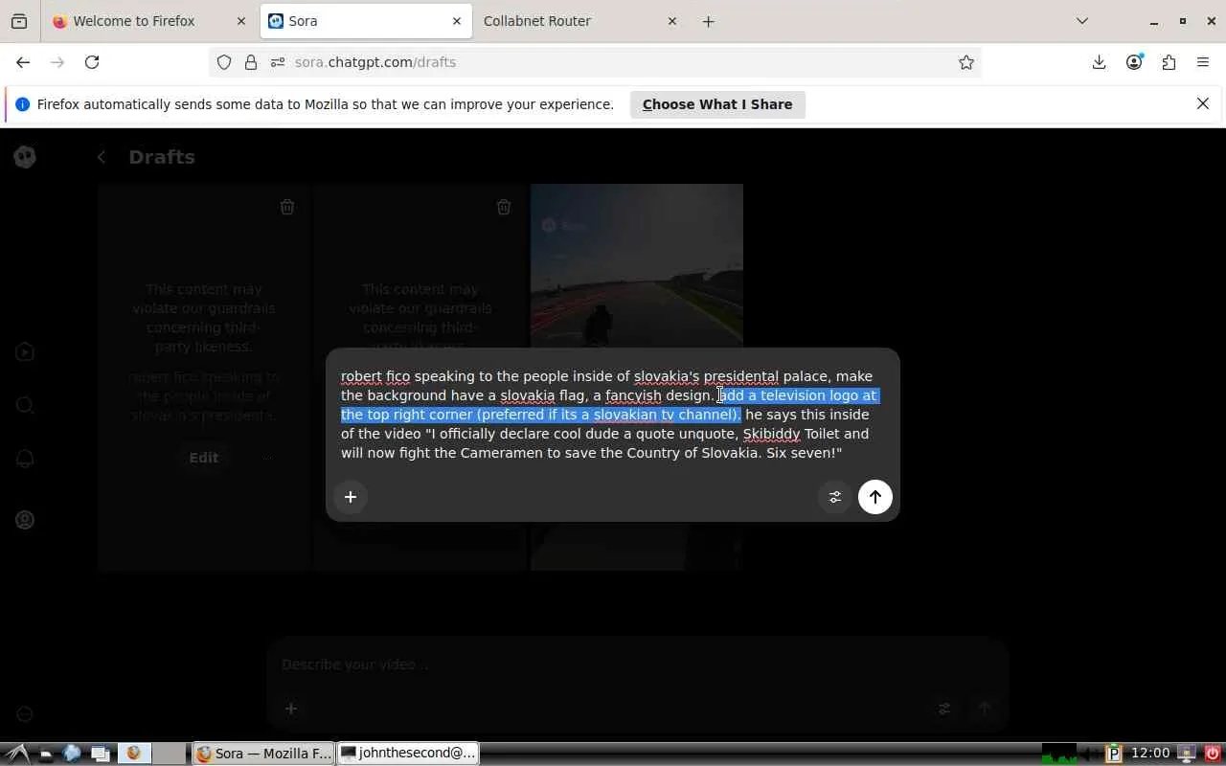The image size is (1226, 766).
Task: Open Firefox account menu icon
Action: tap(1134, 62)
